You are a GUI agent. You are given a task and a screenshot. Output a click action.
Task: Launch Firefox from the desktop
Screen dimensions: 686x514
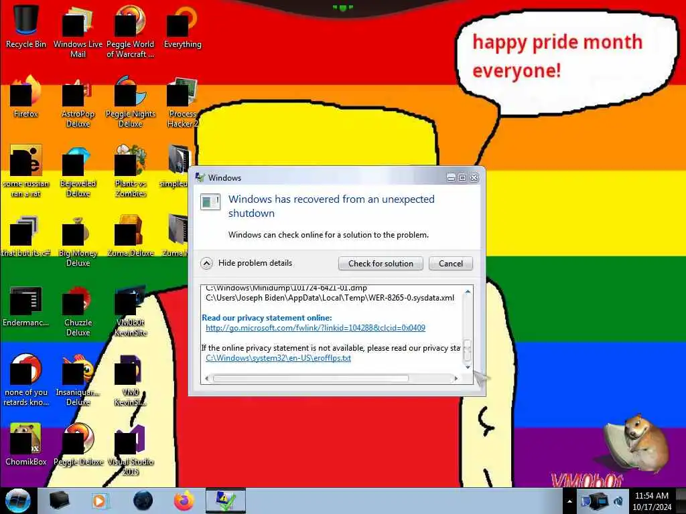(26, 96)
